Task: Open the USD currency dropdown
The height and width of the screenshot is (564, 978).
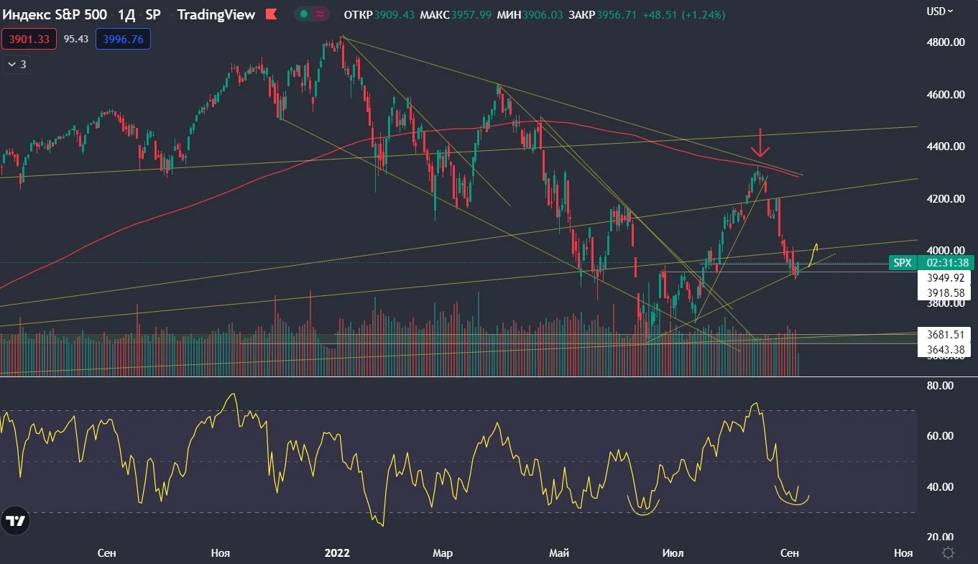Action: tap(940, 11)
